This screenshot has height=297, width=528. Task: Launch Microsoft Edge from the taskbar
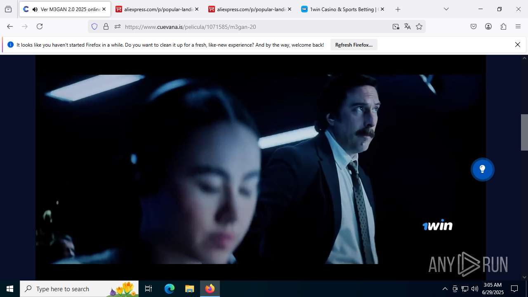point(170,289)
